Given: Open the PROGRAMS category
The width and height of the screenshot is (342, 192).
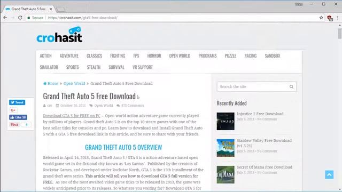Looking at the screenshot, I should tap(207, 55).
